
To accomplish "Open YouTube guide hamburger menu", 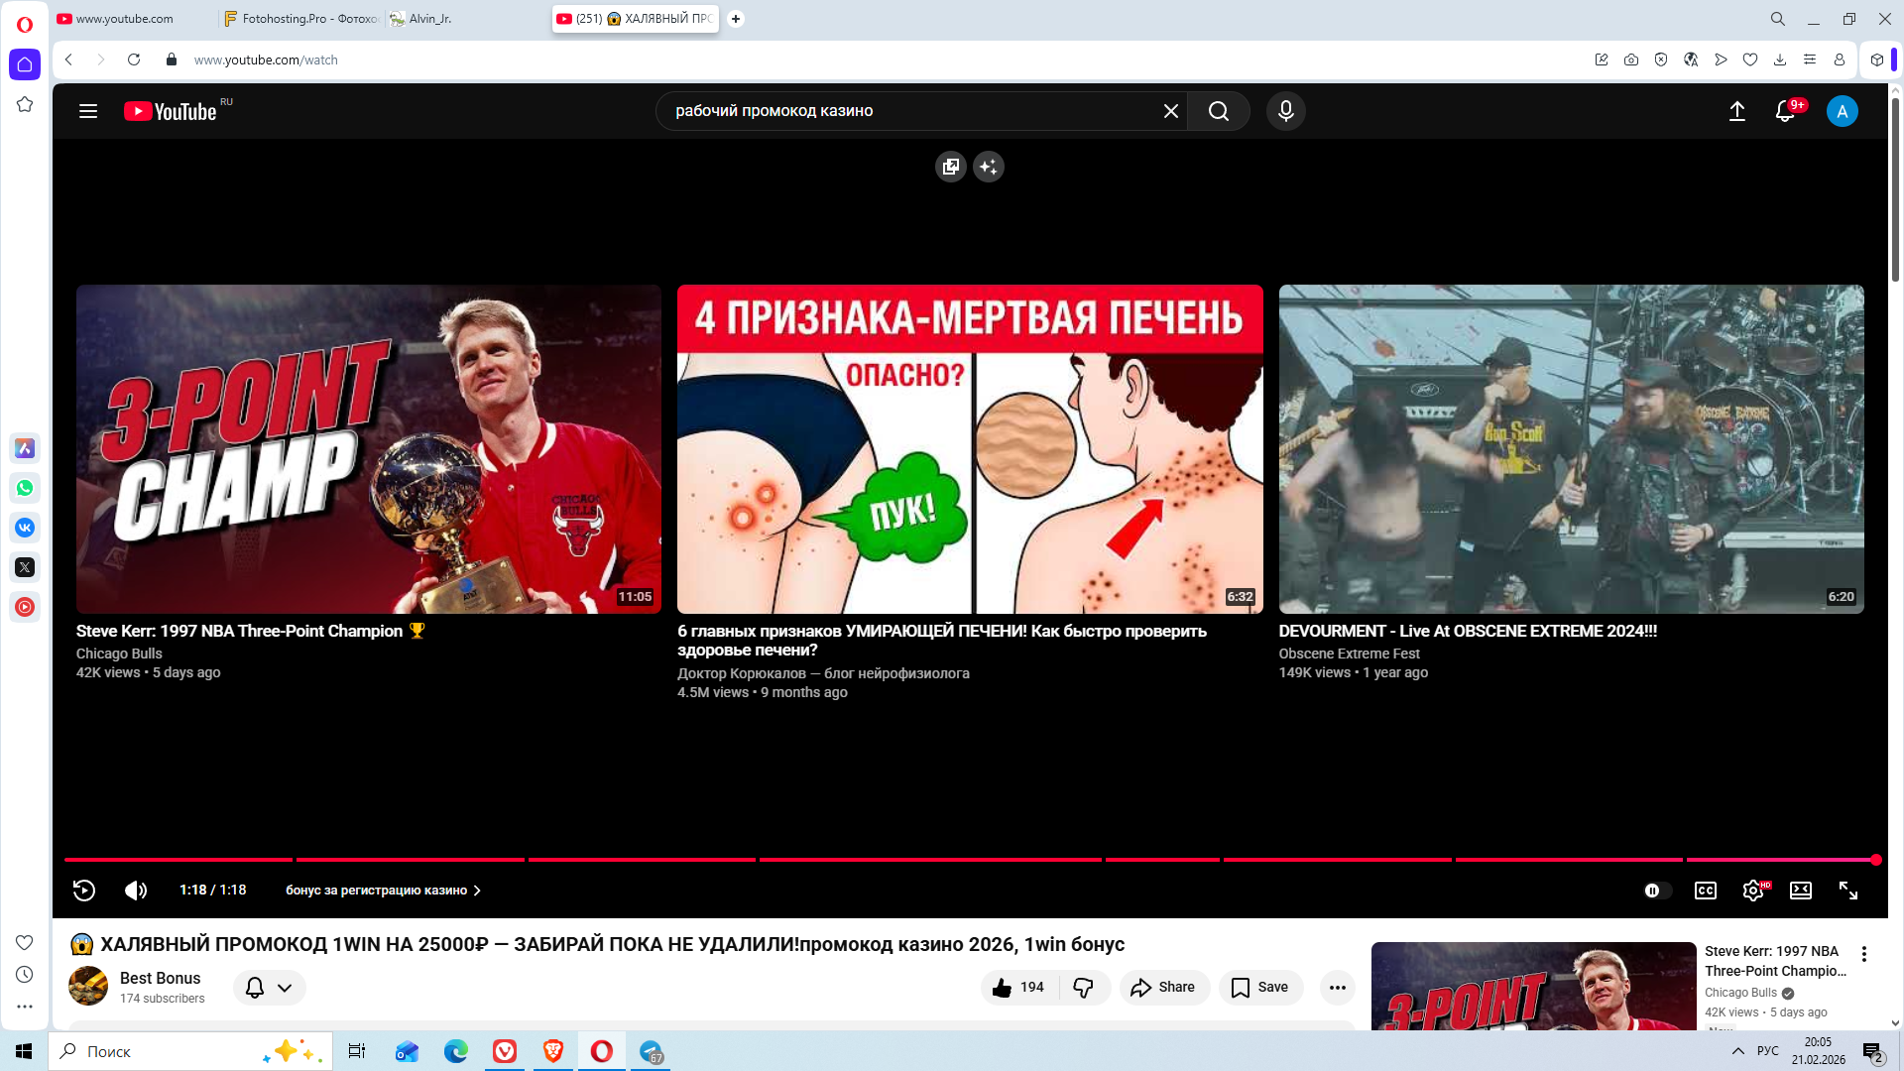I will pyautogui.click(x=88, y=111).
